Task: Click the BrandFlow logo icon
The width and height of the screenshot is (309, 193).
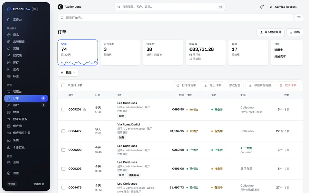Action: pyautogui.click(x=9, y=9)
